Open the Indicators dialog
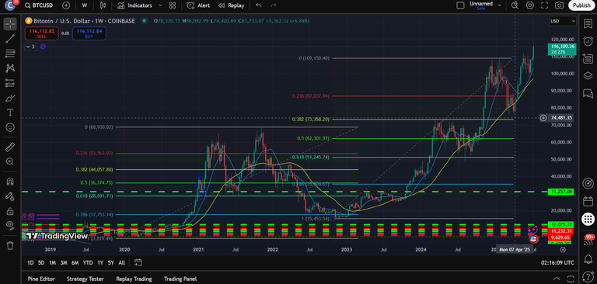This screenshot has width=597, height=284. pos(134,5)
